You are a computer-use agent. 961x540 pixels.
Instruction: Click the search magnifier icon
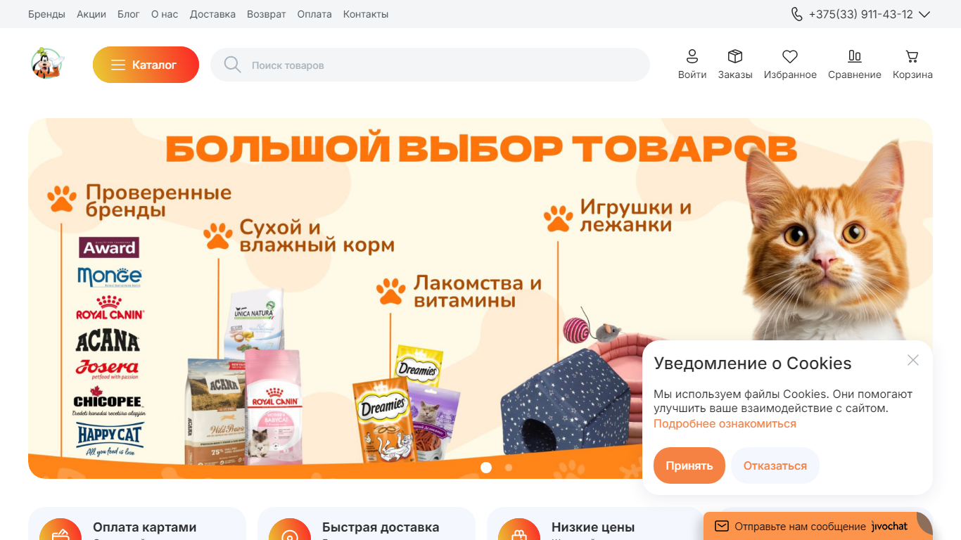[232, 65]
